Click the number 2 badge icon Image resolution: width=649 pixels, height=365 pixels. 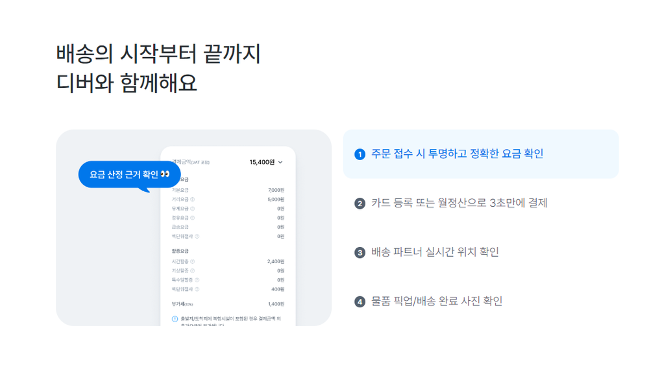coord(360,204)
